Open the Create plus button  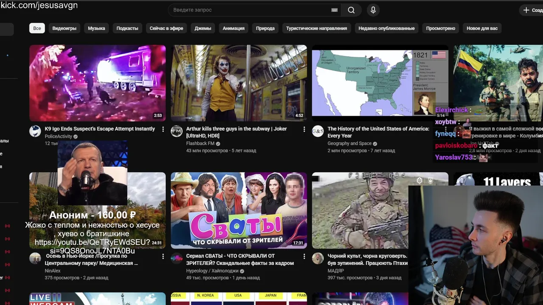532,10
